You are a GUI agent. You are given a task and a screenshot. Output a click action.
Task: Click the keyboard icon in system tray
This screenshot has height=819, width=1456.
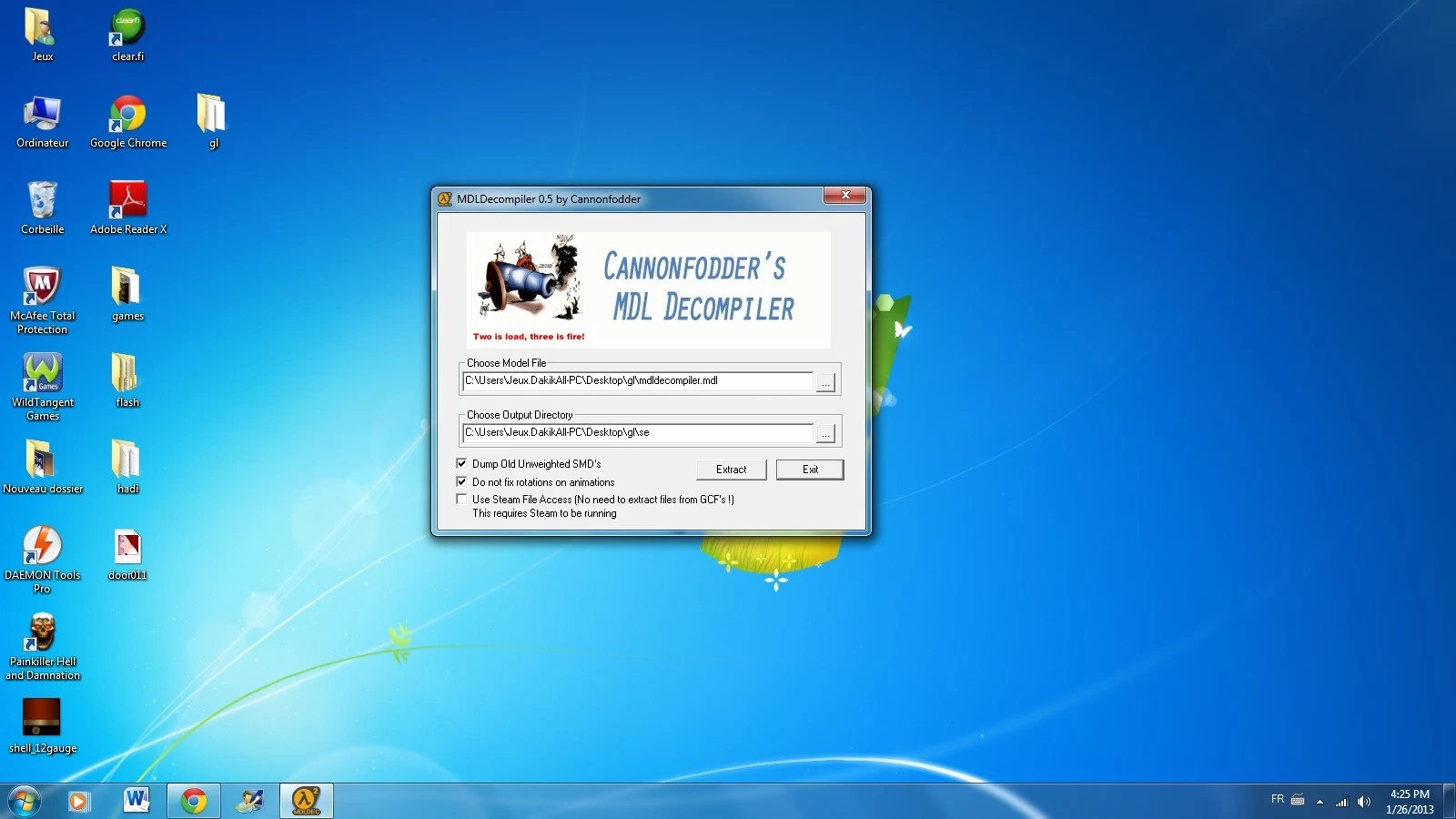point(1298,800)
